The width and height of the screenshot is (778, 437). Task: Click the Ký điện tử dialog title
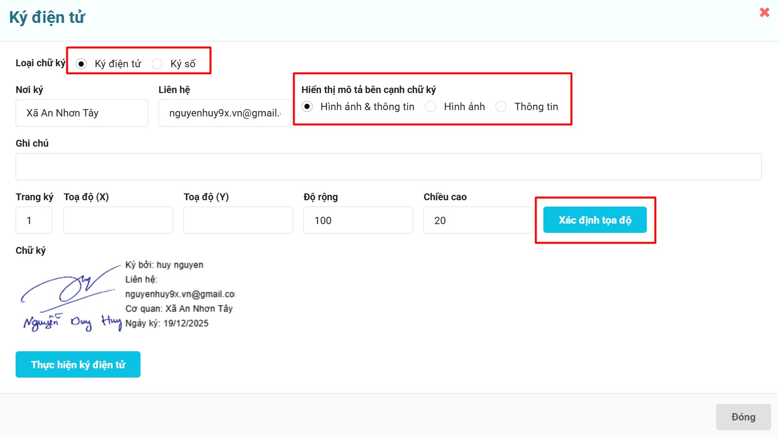[x=47, y=18]
